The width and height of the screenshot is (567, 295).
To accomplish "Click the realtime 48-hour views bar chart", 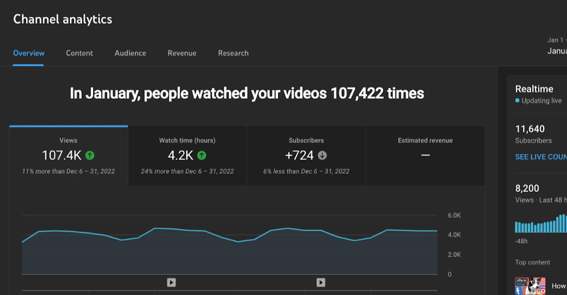I will tap(541, 224).
